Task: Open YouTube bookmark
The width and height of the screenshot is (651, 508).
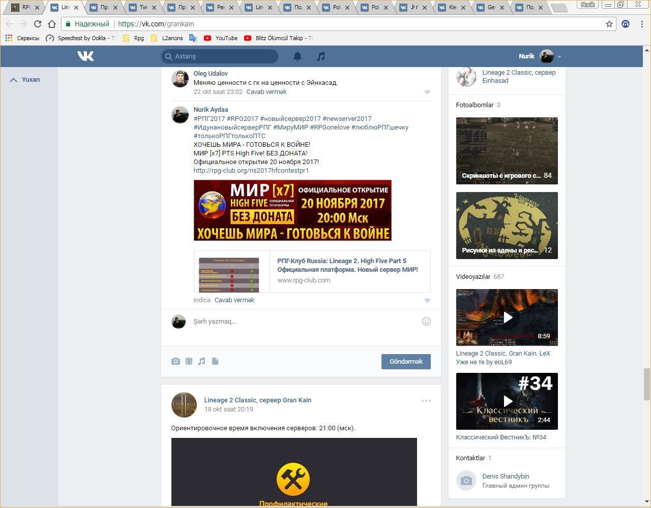Action: 221,38
